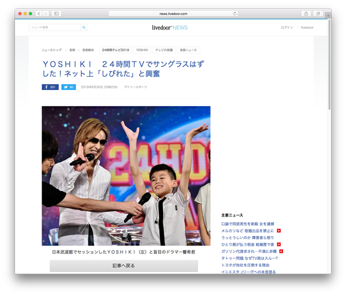Click the 日本武道館でセッション photo caption
Viewport: 346px width, 295px height.
pyautogui.click(x=123, y=252)
